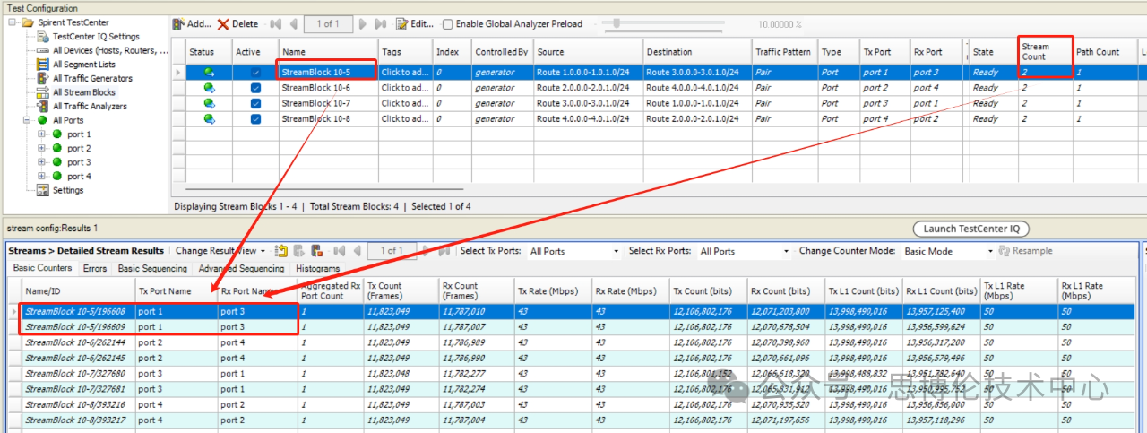Toggle Active checkbox for StreamBlock 10-8
Screen dimensions: 1147x433
tap(255, 118)
